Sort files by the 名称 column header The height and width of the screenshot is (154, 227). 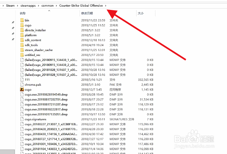23,13
